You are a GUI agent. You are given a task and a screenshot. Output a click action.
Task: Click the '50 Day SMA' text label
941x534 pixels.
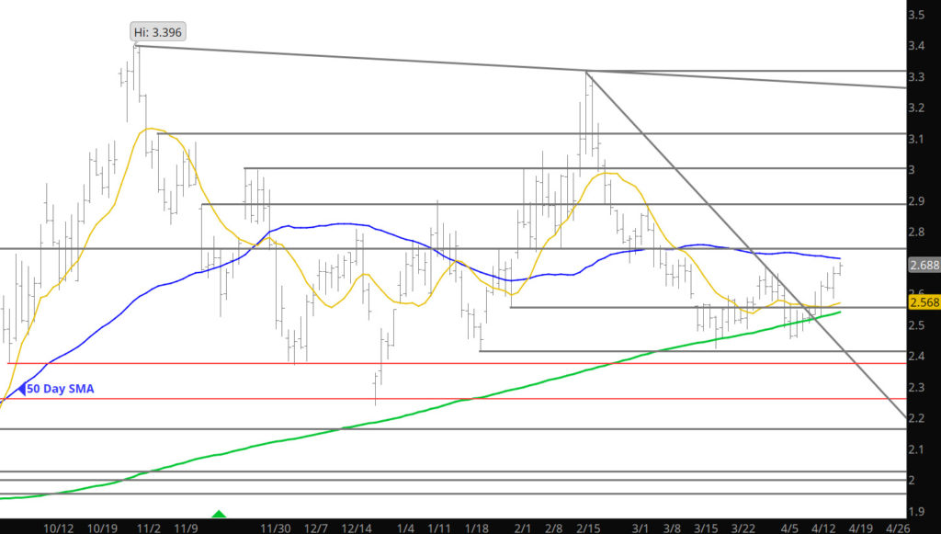click(x=61, y=389)
